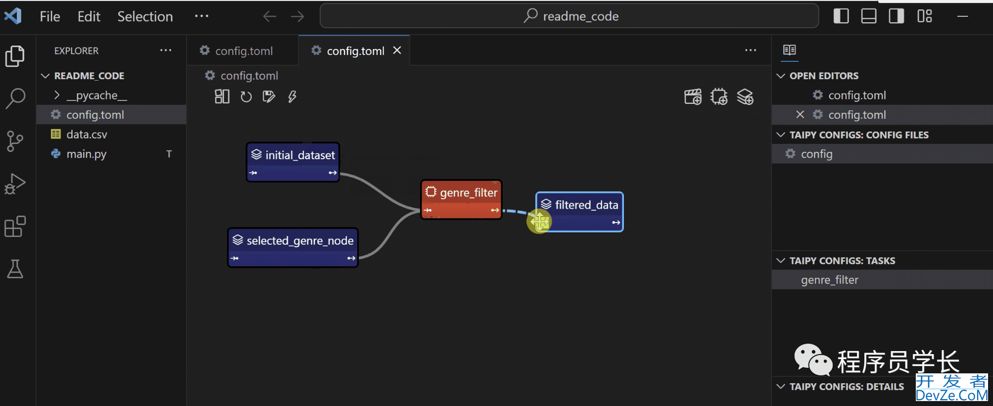Toggle the secondary side bar layout icon

pos(897,16)
